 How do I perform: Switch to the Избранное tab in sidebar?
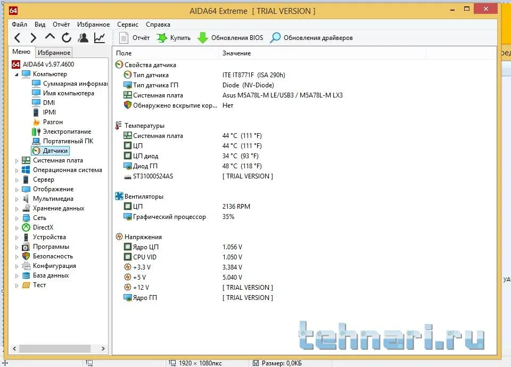(x=54, y=53)
